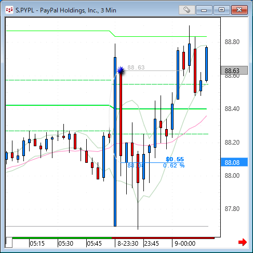
Task: Click the 23:45 time axis label
Action: (x=151, y=244)
